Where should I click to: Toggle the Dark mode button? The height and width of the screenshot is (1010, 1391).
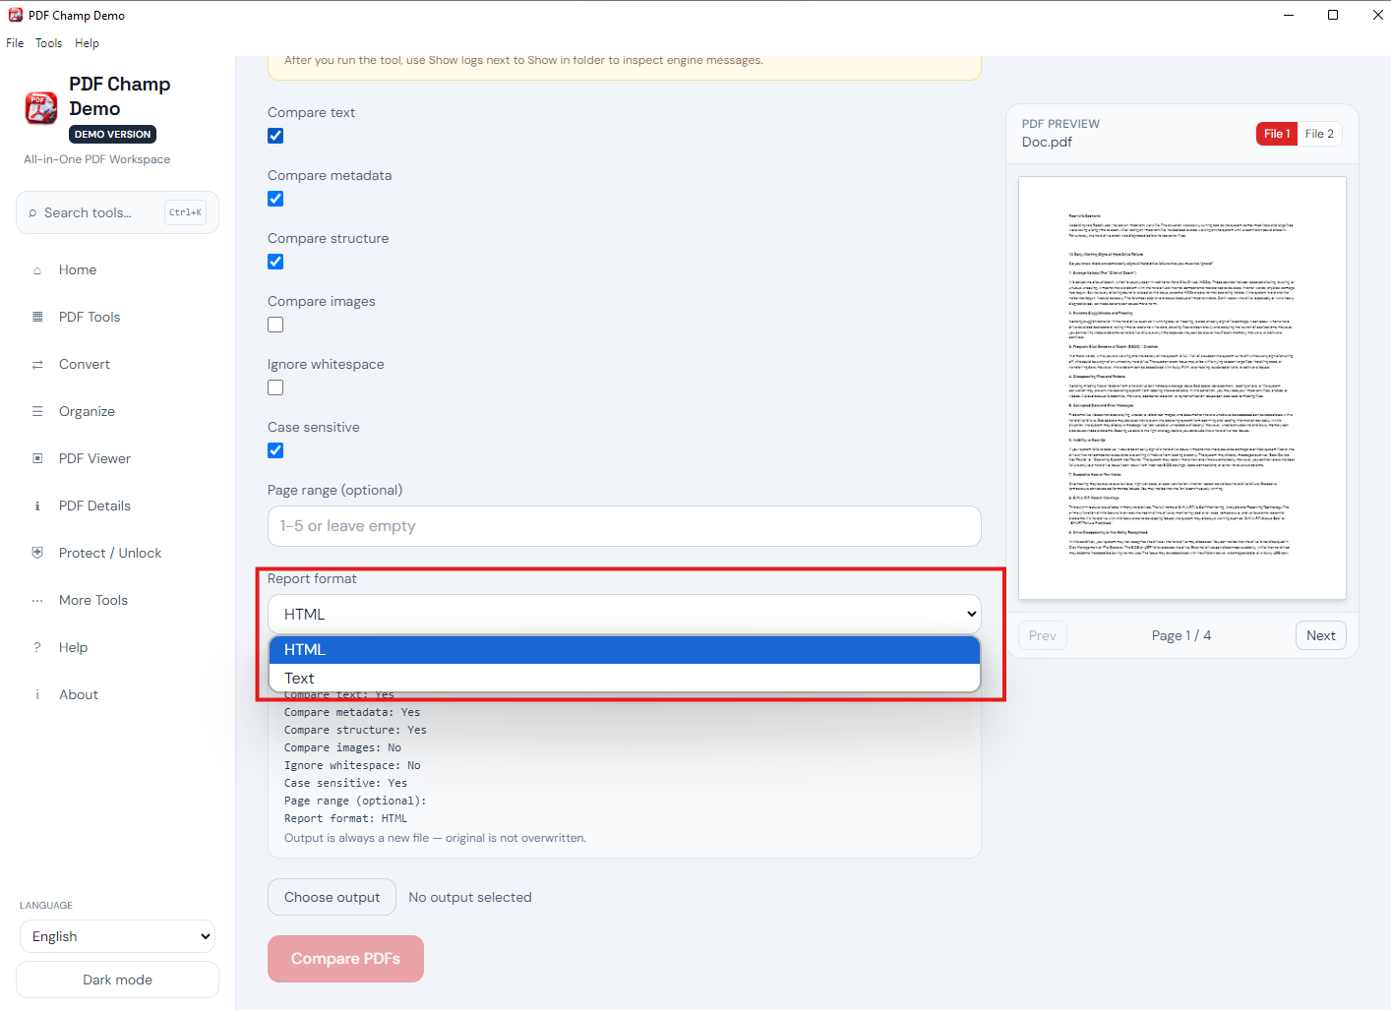(118, 980)
